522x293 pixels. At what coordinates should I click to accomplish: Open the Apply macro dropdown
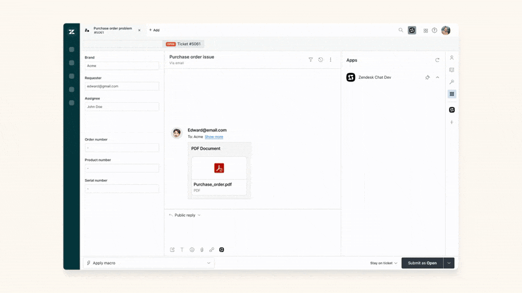point(149,263)
